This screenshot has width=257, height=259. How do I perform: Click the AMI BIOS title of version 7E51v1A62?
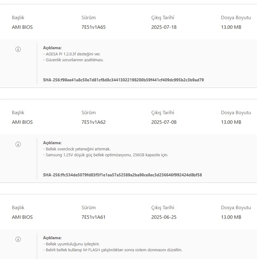click(22, 122)
